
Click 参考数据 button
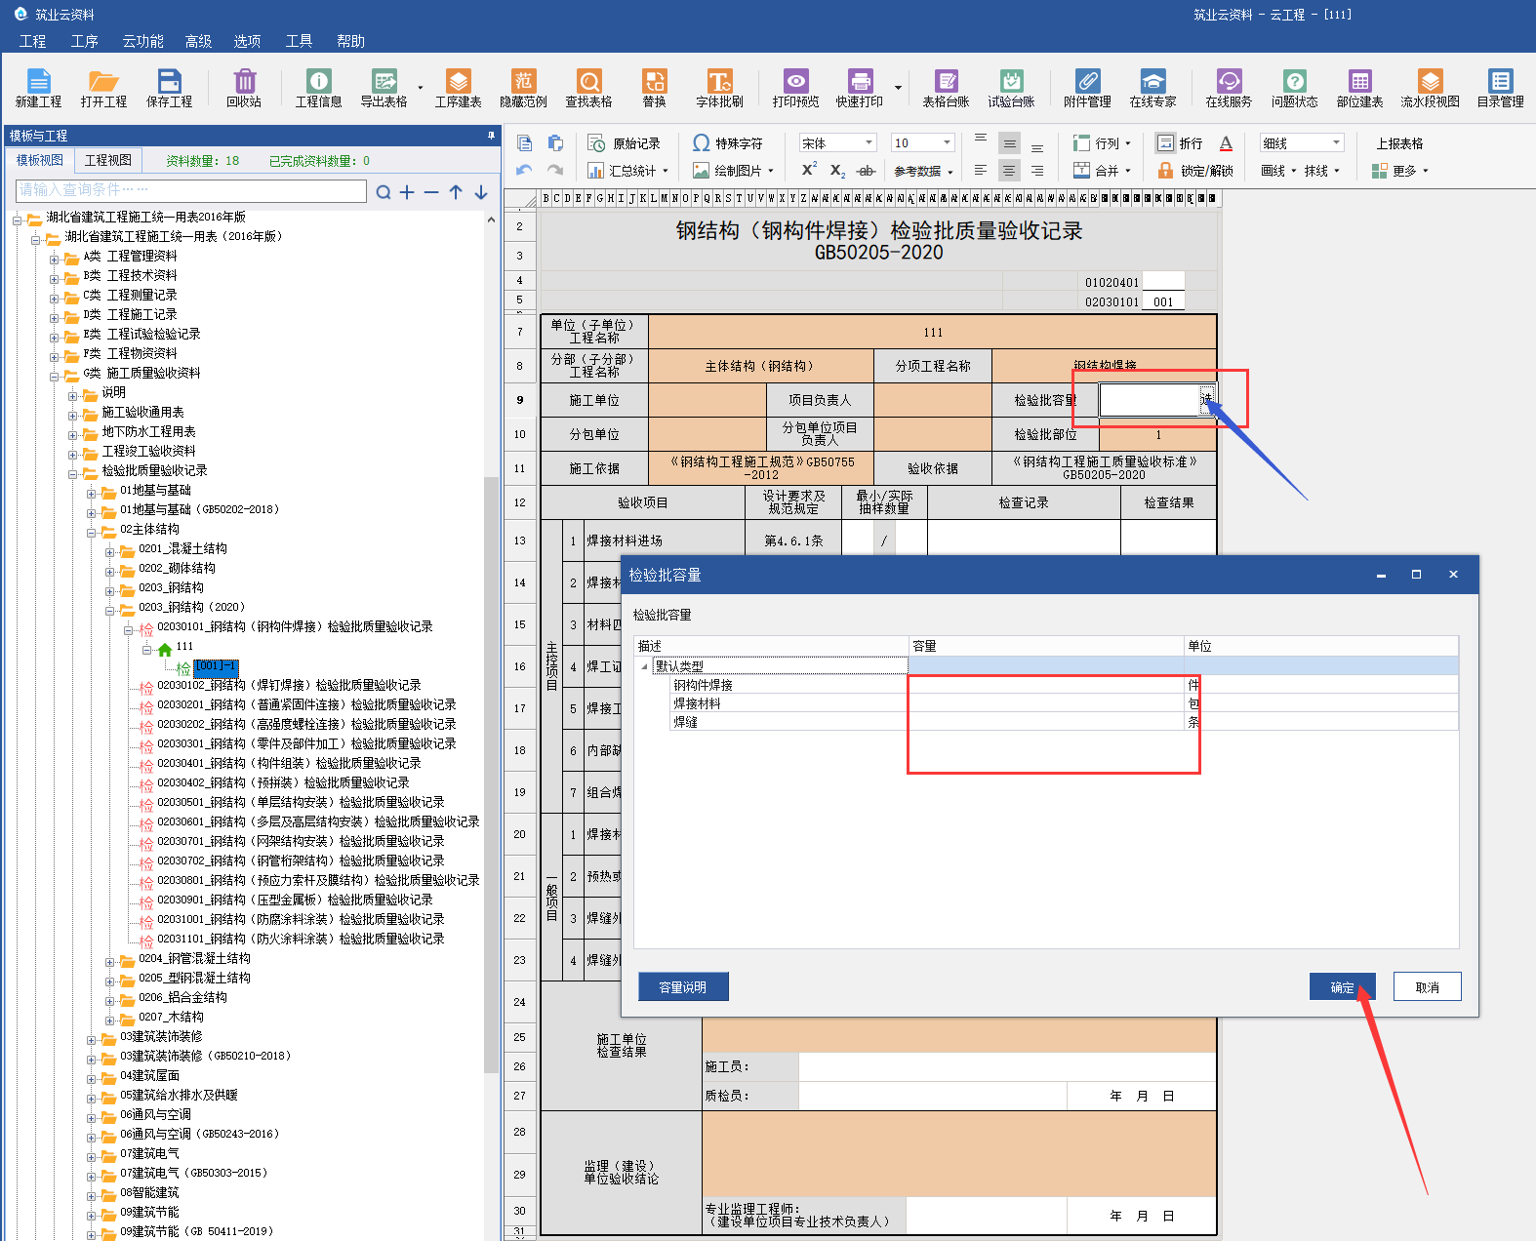pyautogui.click(x=922, y=171)
